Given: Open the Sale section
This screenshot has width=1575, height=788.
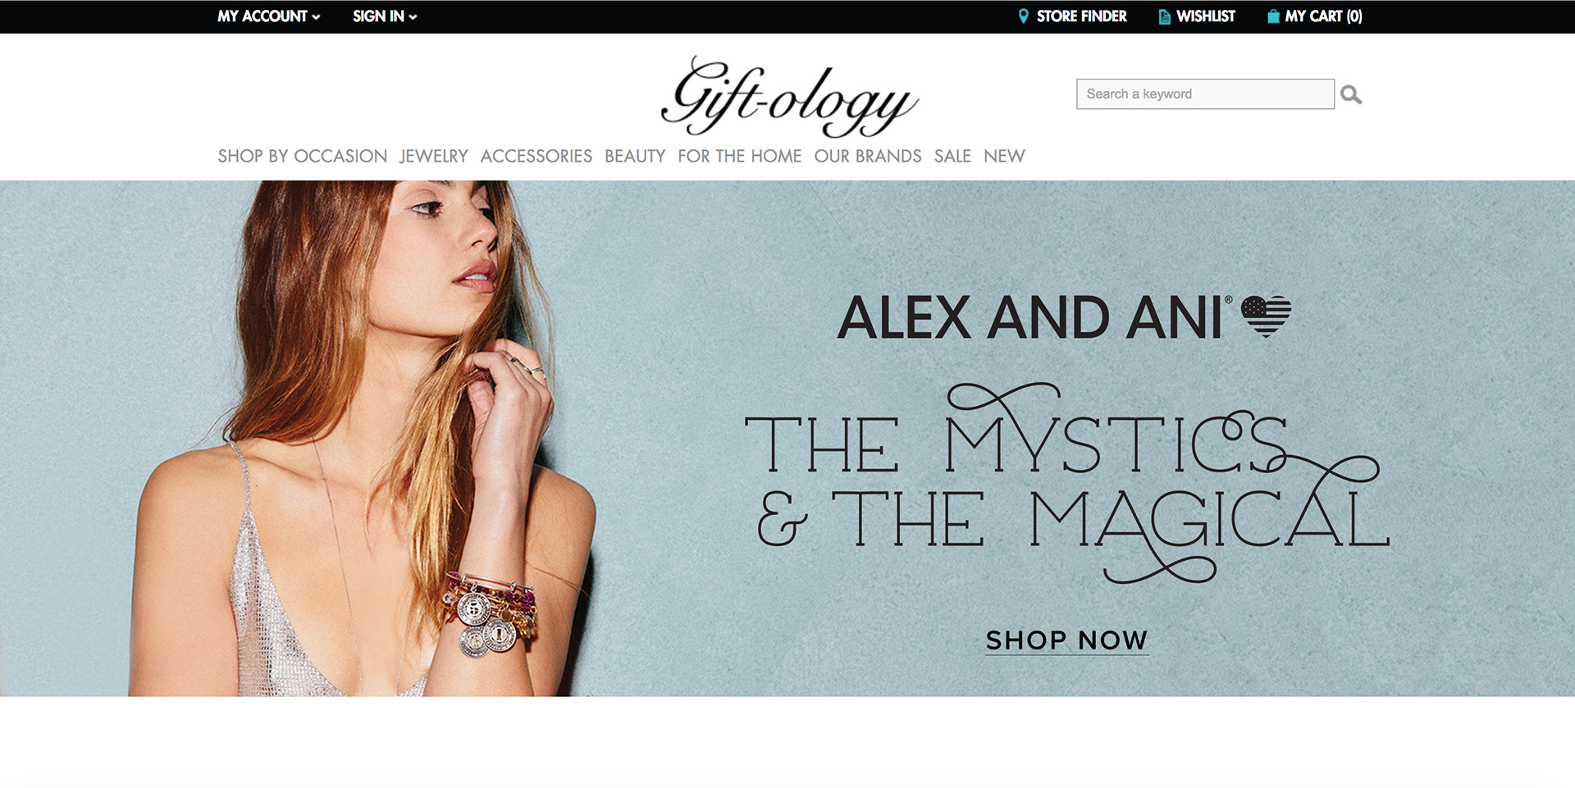Looking at the screenshot, I should click(x=952, y=156).
